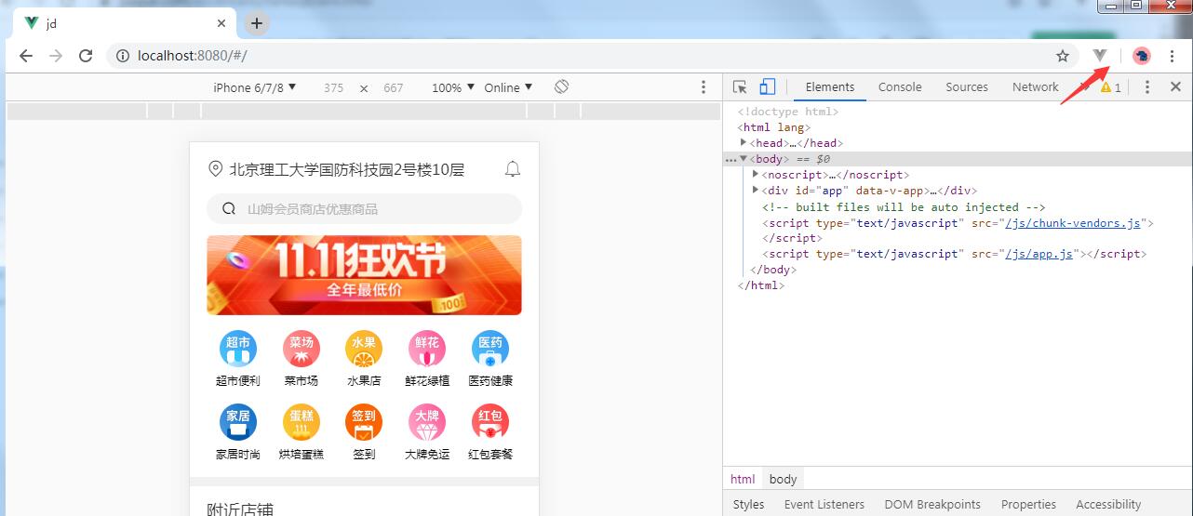Open Chrome's three-dot menu
This screenshot has height=516, width=1193.
click(x=1173, y=56)
